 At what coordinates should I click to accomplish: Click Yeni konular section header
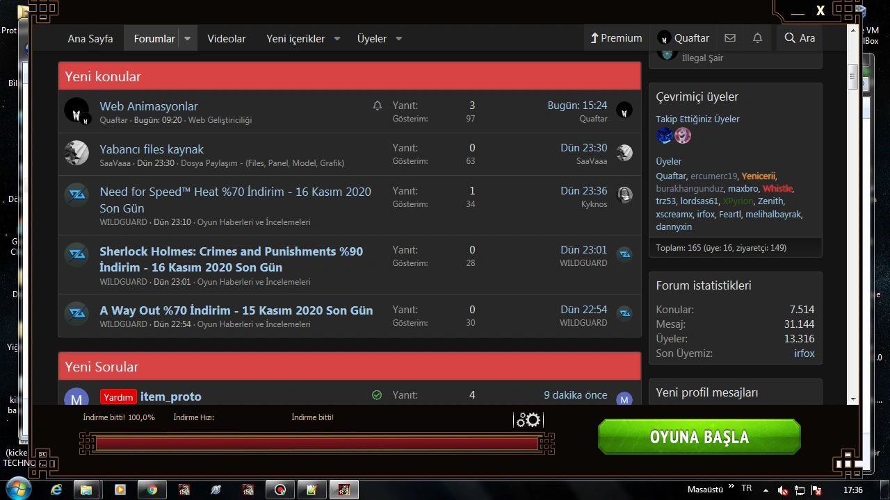point(349,76)
